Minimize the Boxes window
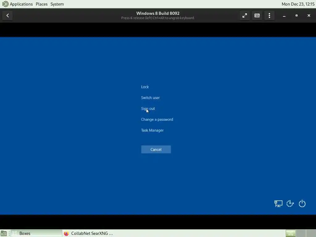 point(284,15)
